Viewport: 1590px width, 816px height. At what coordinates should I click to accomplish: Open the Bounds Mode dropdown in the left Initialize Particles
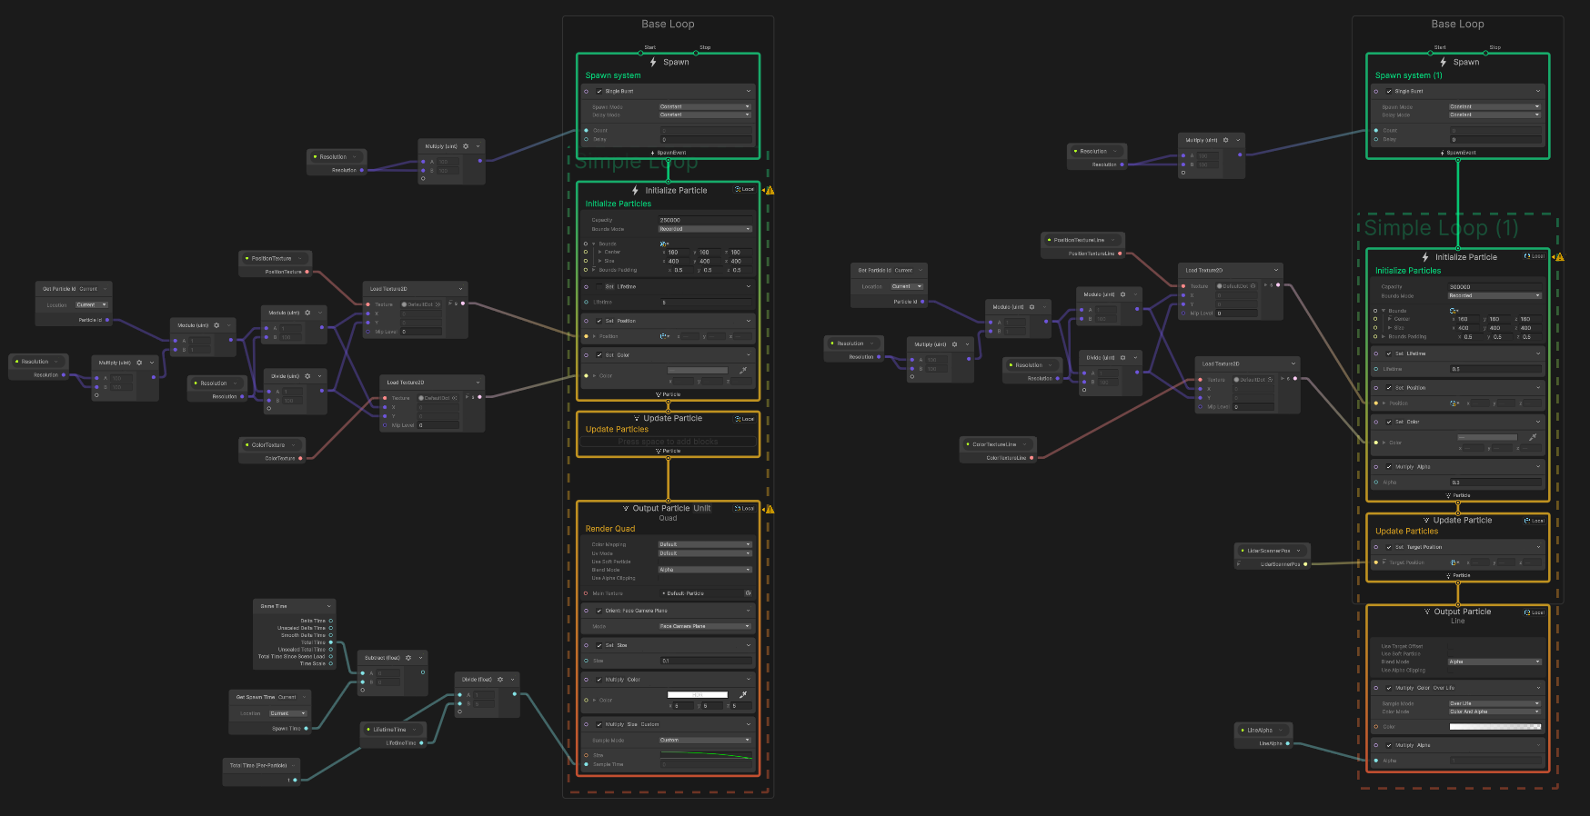(705, 229)
